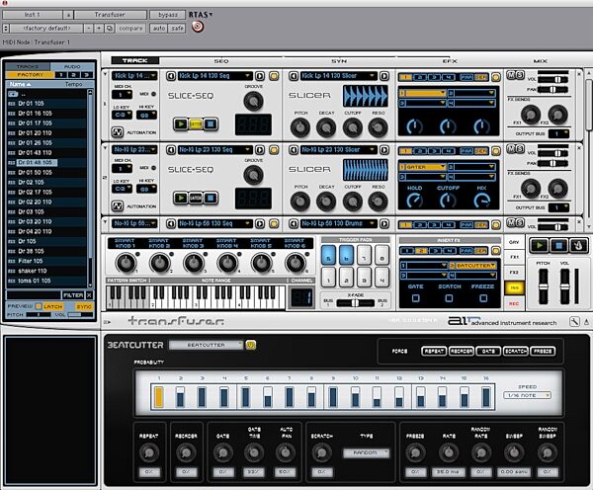The height and width of the screenshot is (490, 593).
Task: Go to previous preset for No-Ki Lp 58 130 Seq
Action: point(171,224)
